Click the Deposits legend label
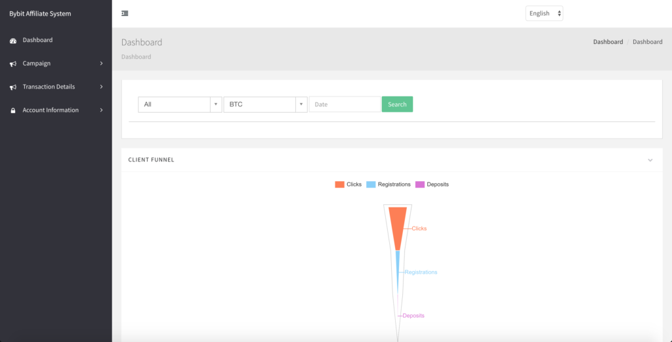 [438, 184]
